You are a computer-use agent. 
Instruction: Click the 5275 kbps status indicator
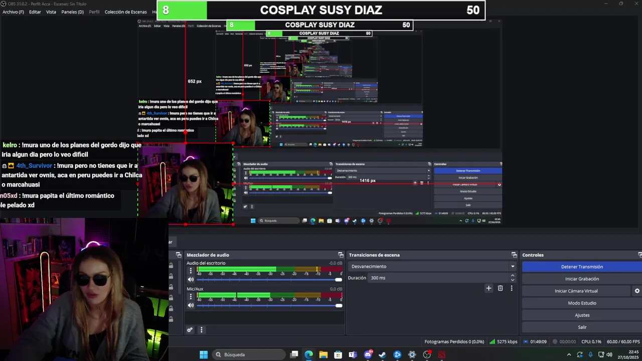[x=503, y=342]
